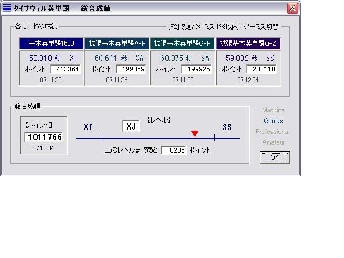The image size is (344, 258).
Task: Click the total points field 1011766
Action: 44,137
